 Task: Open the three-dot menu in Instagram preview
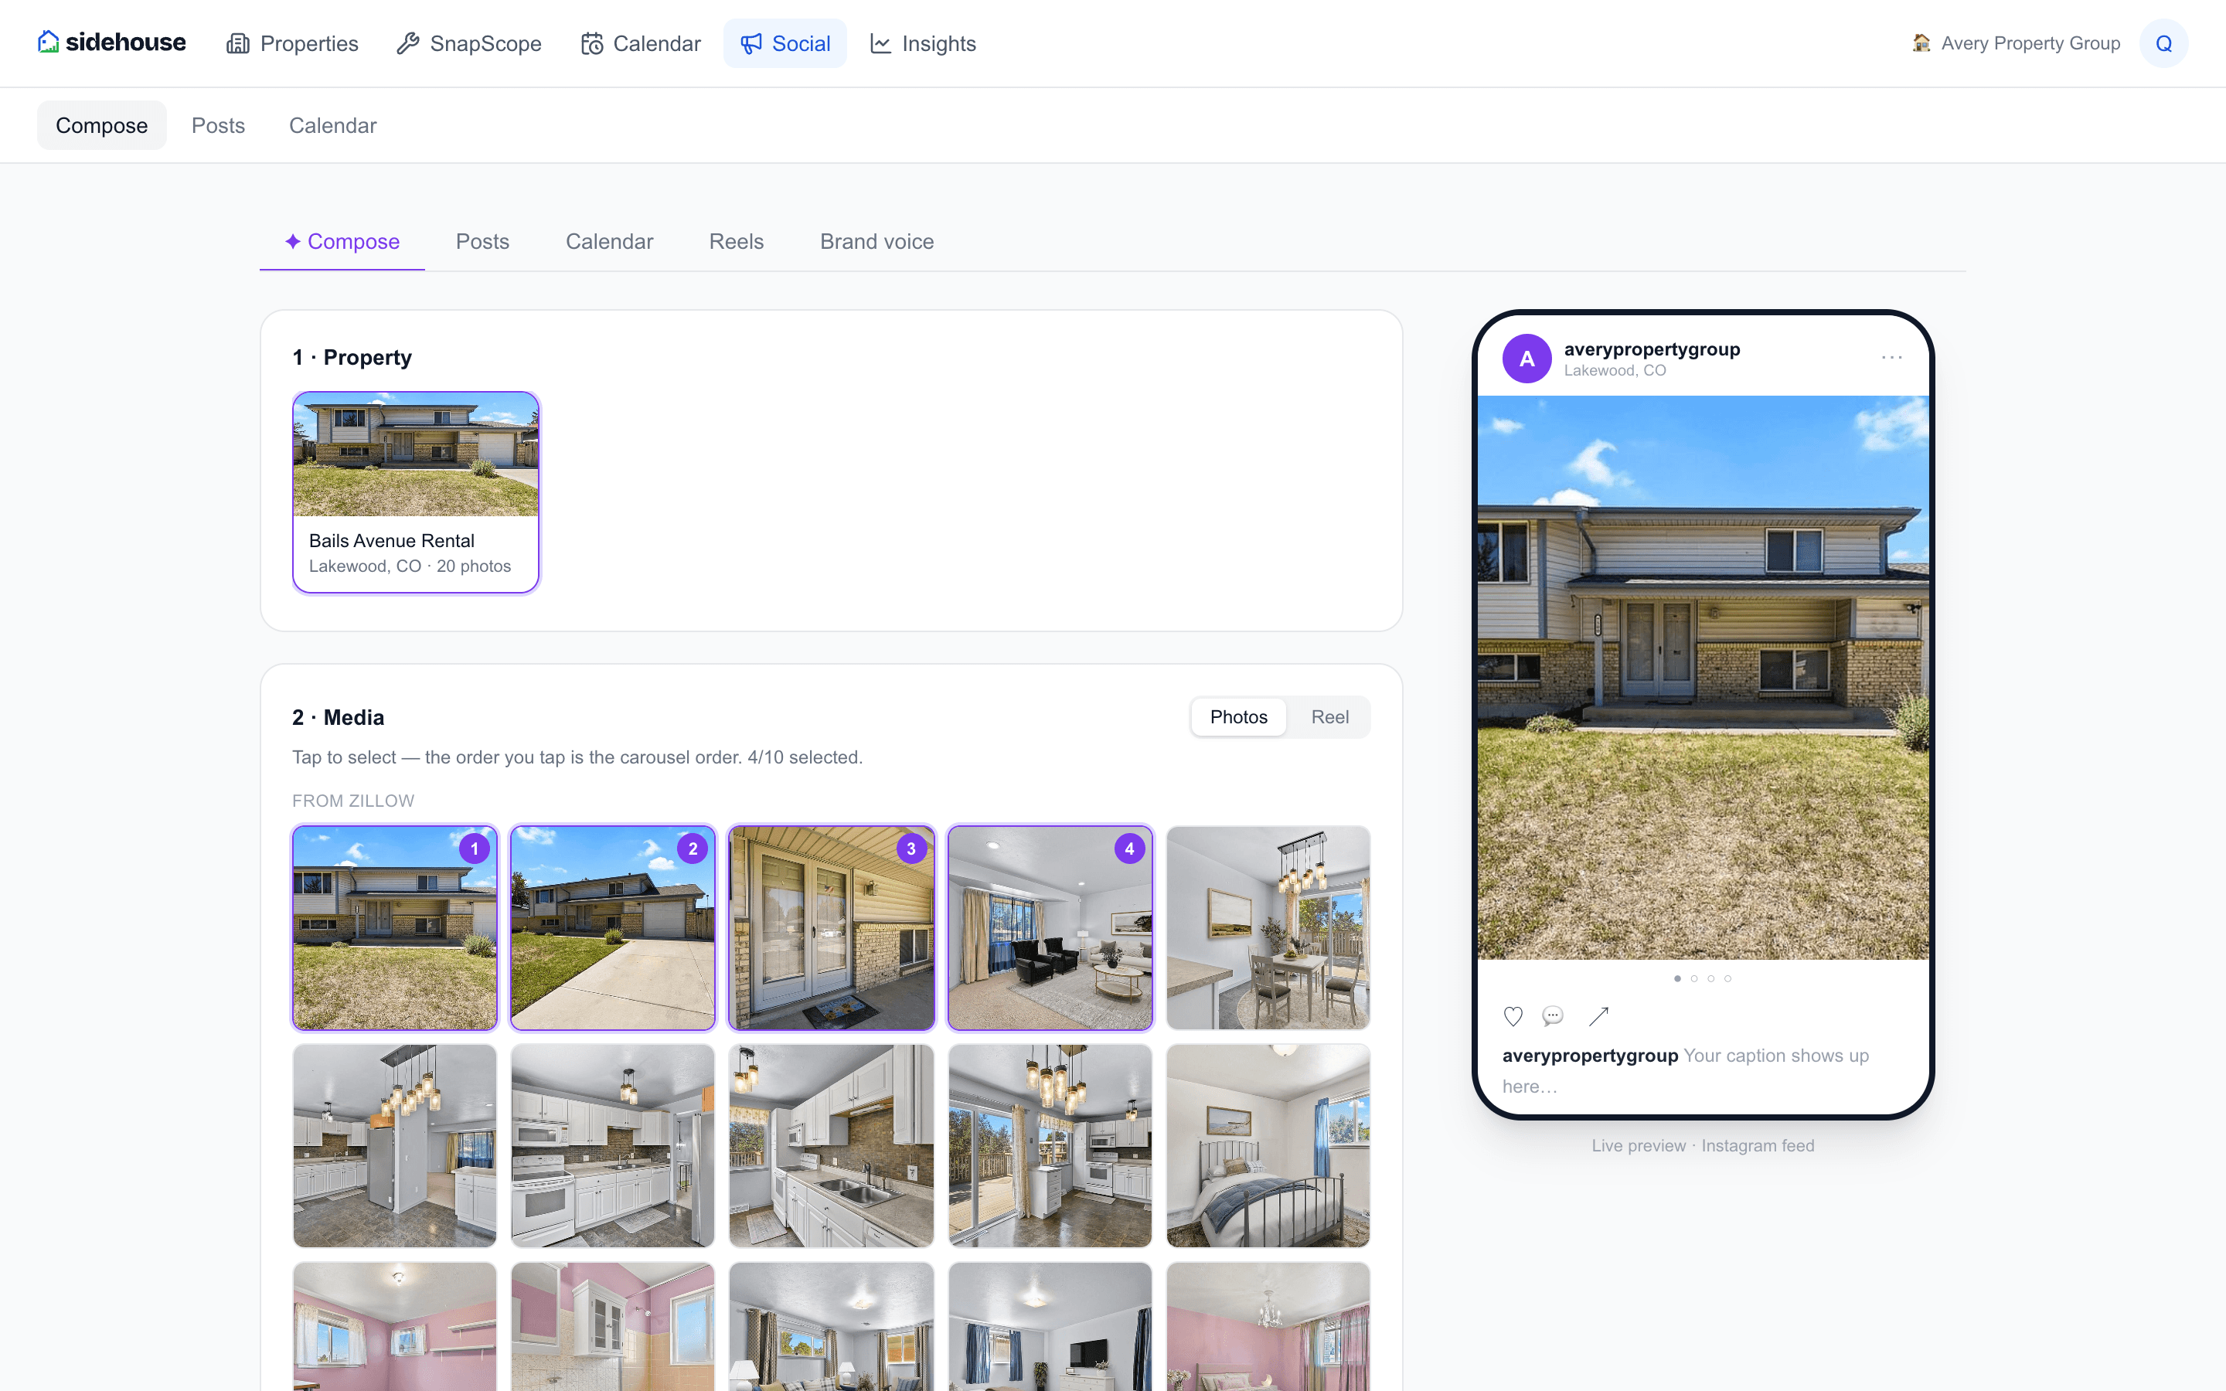(x=1891, y=357)
